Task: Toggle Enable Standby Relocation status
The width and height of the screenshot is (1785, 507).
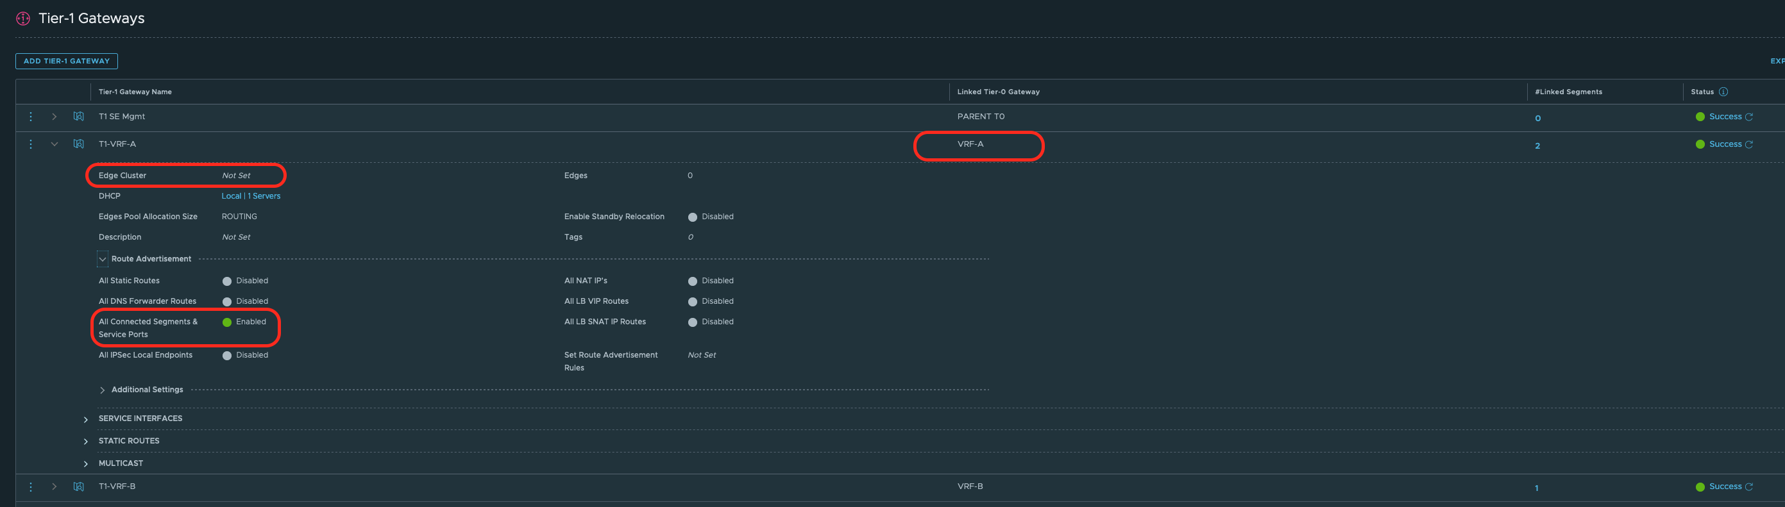Action: point(692,217)
